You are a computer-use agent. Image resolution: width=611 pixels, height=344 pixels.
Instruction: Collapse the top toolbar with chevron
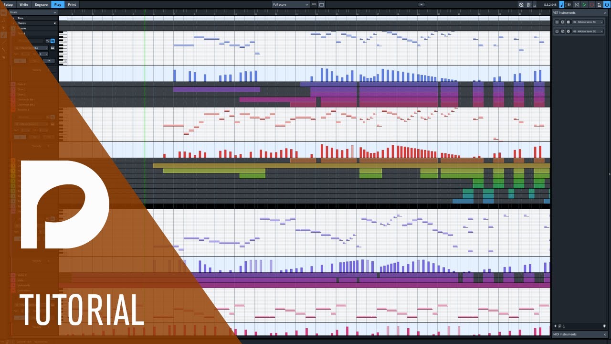(x=421, y=4)
